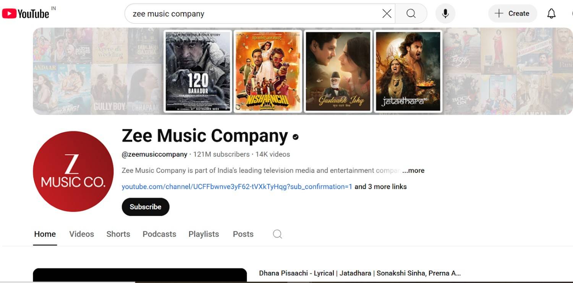The width and height of the screenshot is (573, 283).
Task: Open notifications via the bell icon
Action: [551, 13]
